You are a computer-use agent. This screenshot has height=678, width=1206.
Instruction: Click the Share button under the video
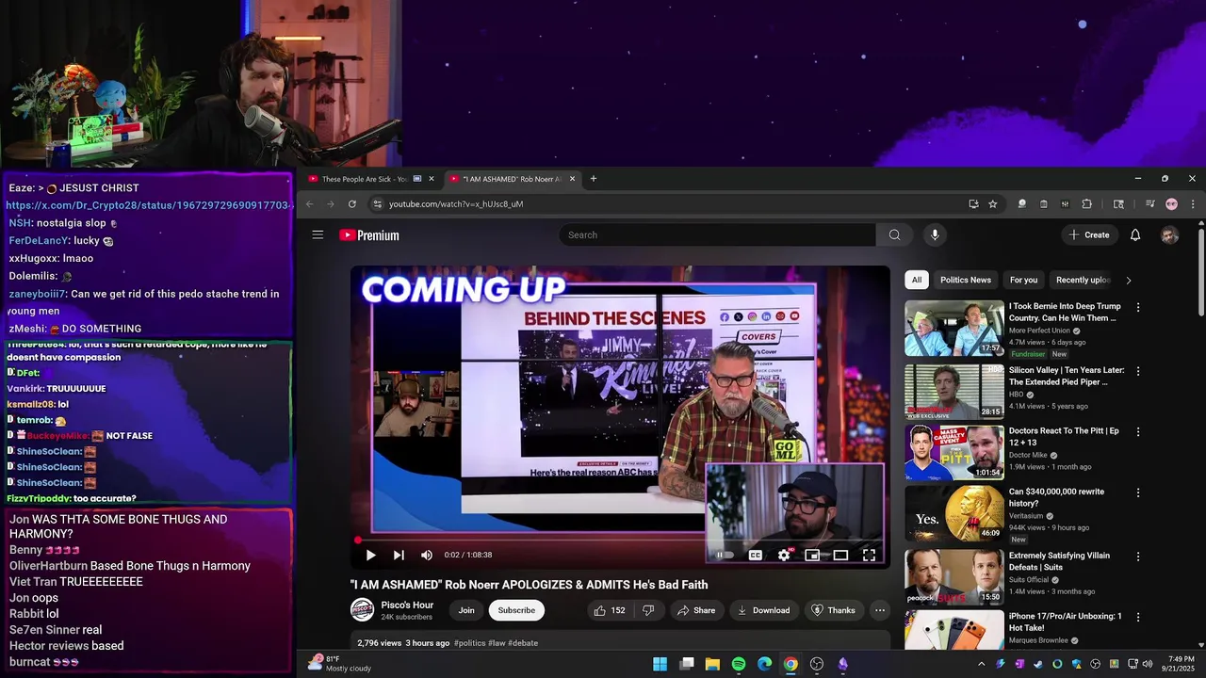696,610
